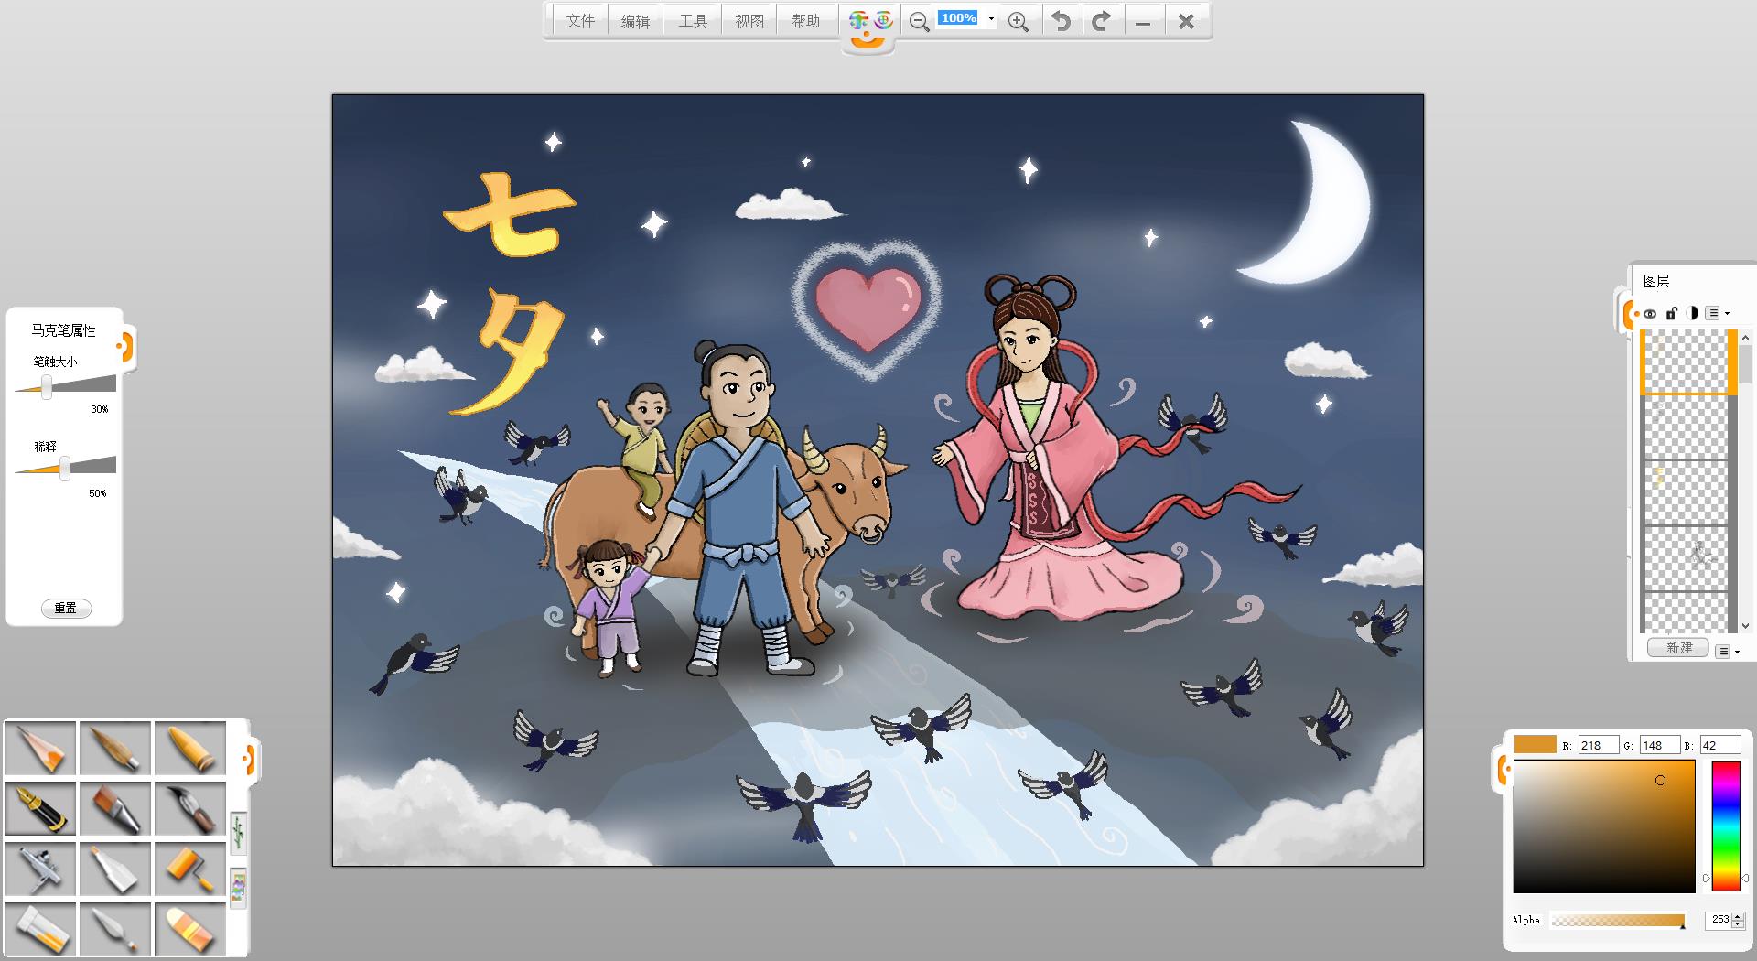
Task: Click 新建 to create new layer
Action: coord(1679,648)
